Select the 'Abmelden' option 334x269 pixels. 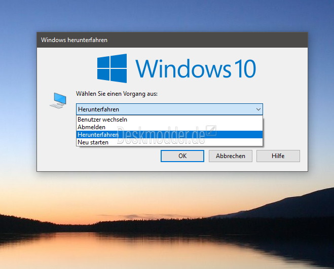click(x=169, y=127)
